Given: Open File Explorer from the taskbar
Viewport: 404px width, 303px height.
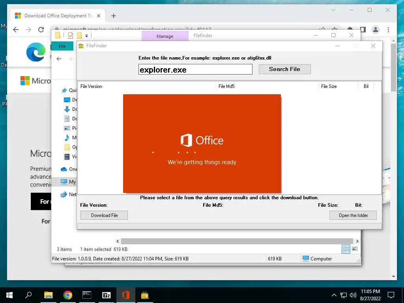Looking at the screenshot, I should [x=48, y=295].
